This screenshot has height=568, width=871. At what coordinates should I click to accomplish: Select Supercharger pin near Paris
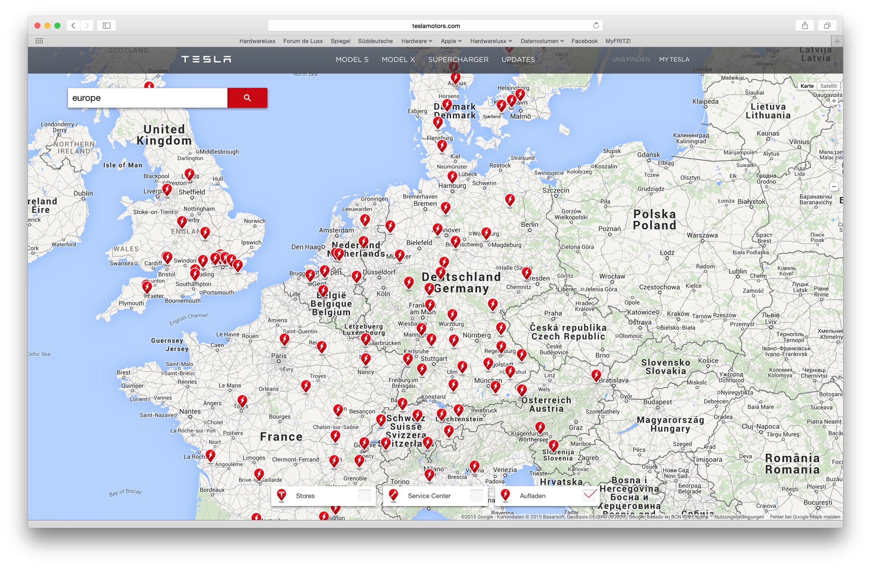tap(284, 339)
